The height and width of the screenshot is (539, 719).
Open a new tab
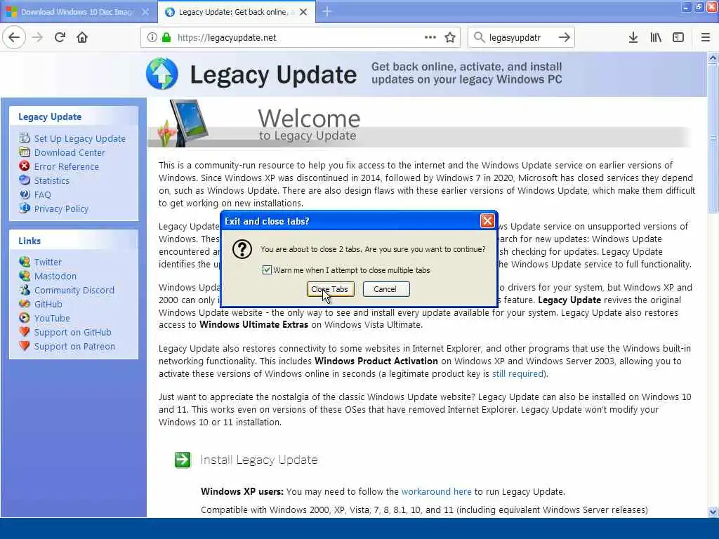point(327,12)
